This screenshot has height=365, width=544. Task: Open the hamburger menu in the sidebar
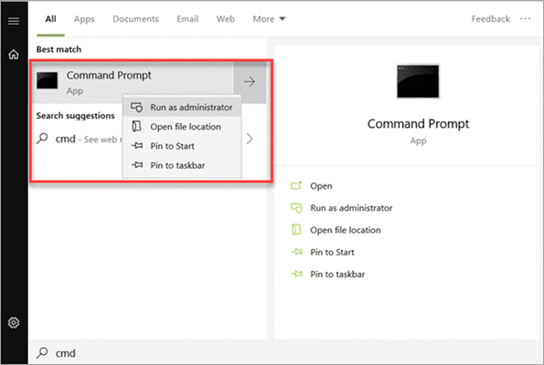(x=14, y=21)
